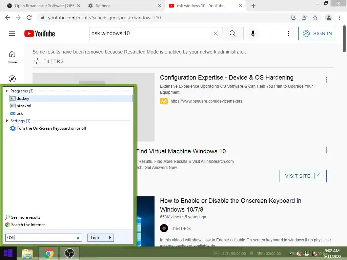This screenshot has height=260, width=347.
Task: Open the Configuration Expertise ad title
Action: (x=227, y=78)
